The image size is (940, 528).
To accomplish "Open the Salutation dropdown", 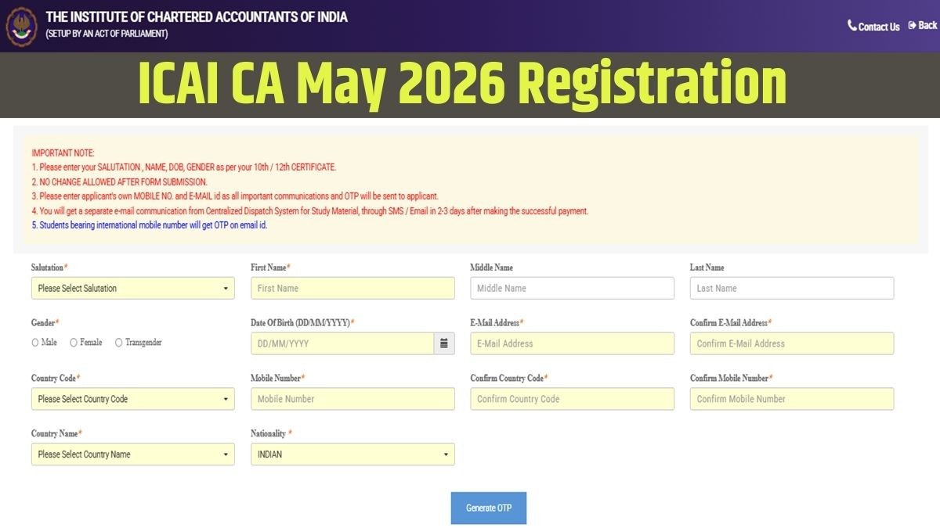I will pyautogui.click(x=132, y=289).
